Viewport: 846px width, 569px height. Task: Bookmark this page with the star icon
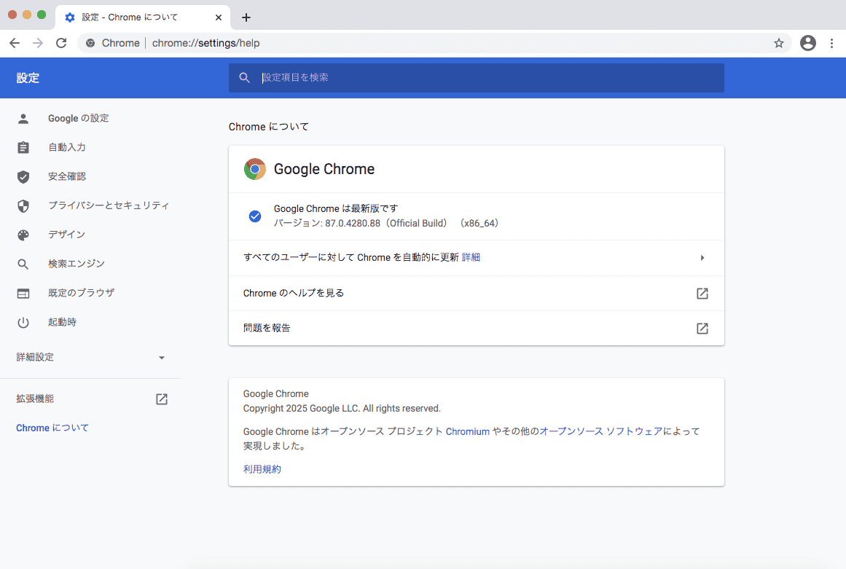778,43
